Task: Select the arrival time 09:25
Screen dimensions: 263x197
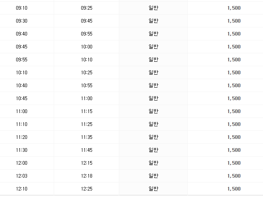Action: click(x=86, y=8)
